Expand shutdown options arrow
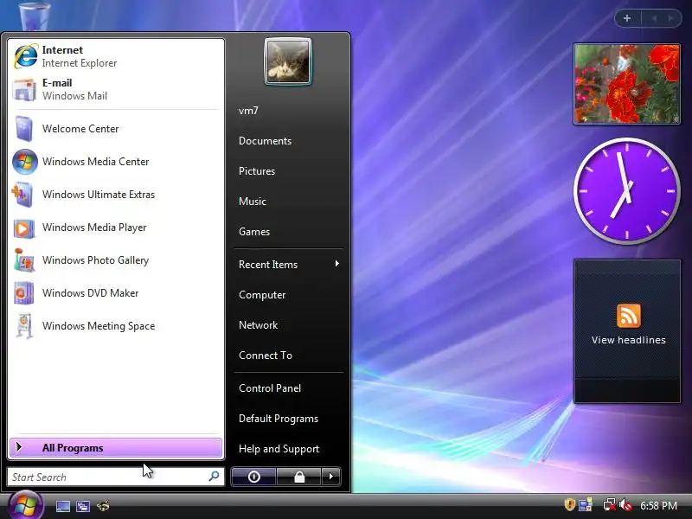 pos(331,477)
